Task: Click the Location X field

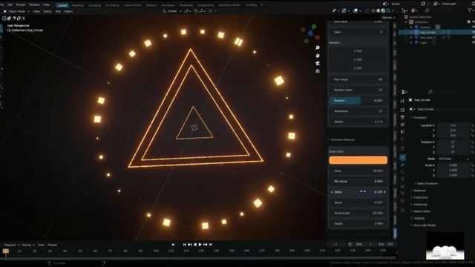Action: pos(453,125)
